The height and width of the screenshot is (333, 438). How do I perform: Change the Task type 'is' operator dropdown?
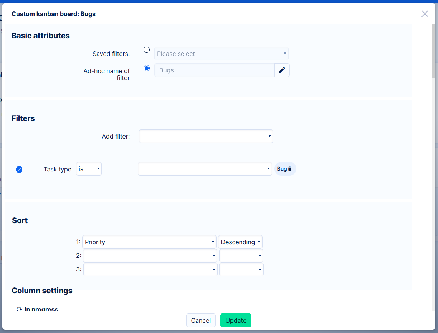click(x=89, y=169)
